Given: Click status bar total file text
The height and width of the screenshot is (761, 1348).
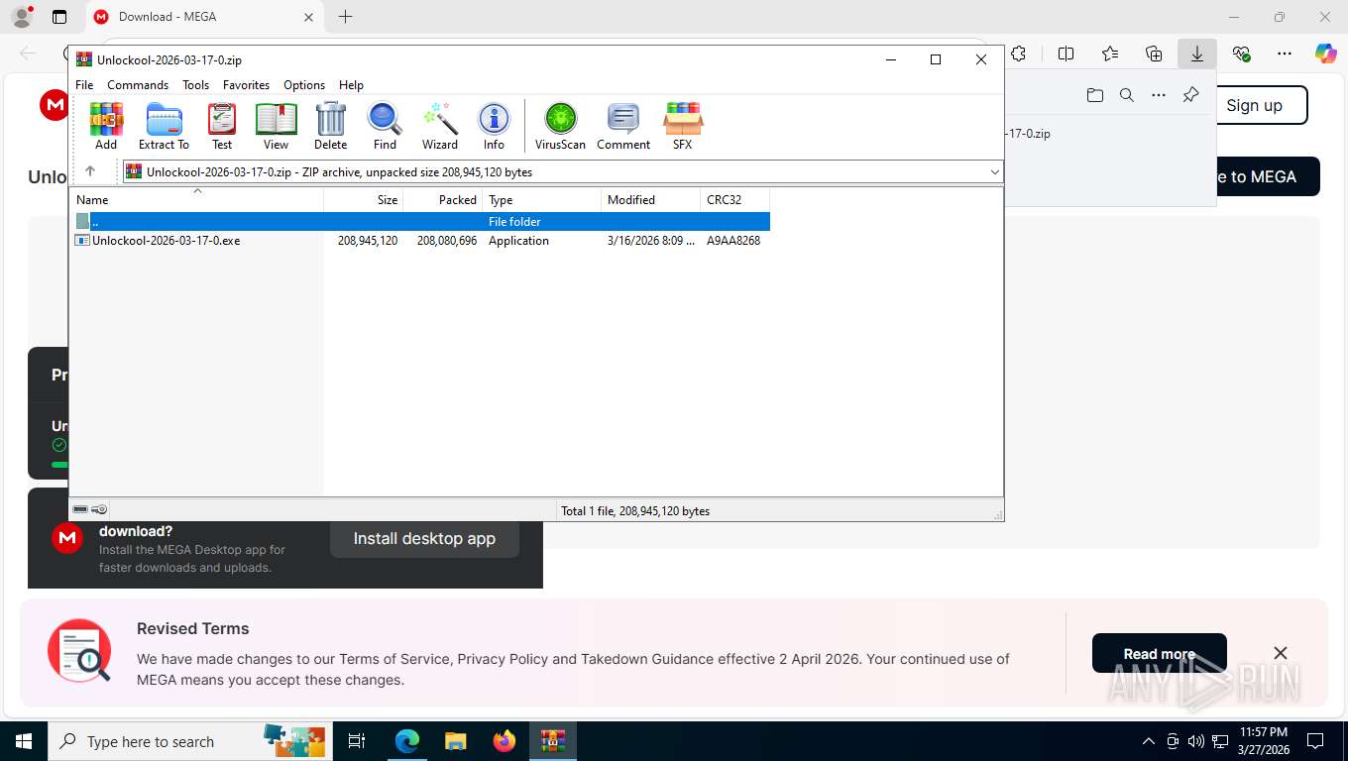Looking at the screenshot, I should pyautogui.click(x=635, y=511).
